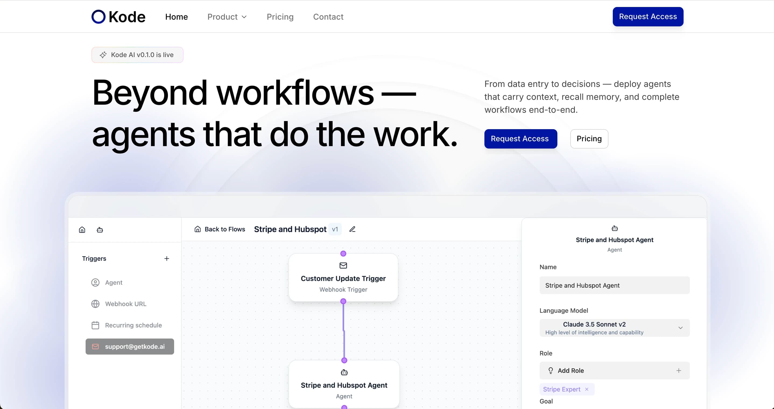Click the Name input field
774x409 pixels.
pos(614,285)
